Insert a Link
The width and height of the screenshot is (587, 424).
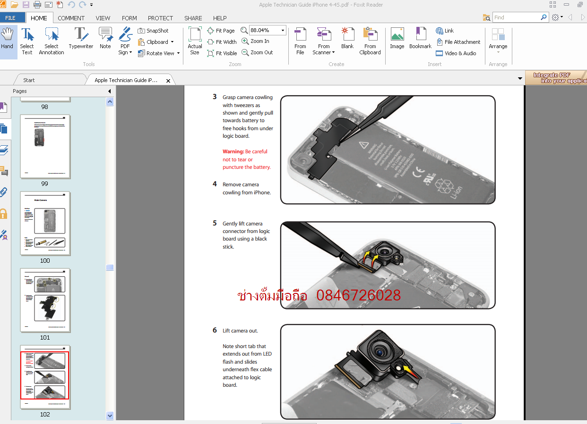pos(445,31)
